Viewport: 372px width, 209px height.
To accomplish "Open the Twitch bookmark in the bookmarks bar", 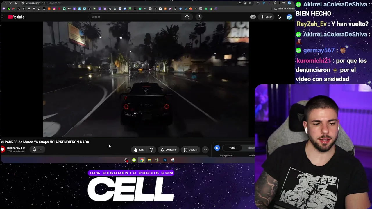I will click(4, 9).
